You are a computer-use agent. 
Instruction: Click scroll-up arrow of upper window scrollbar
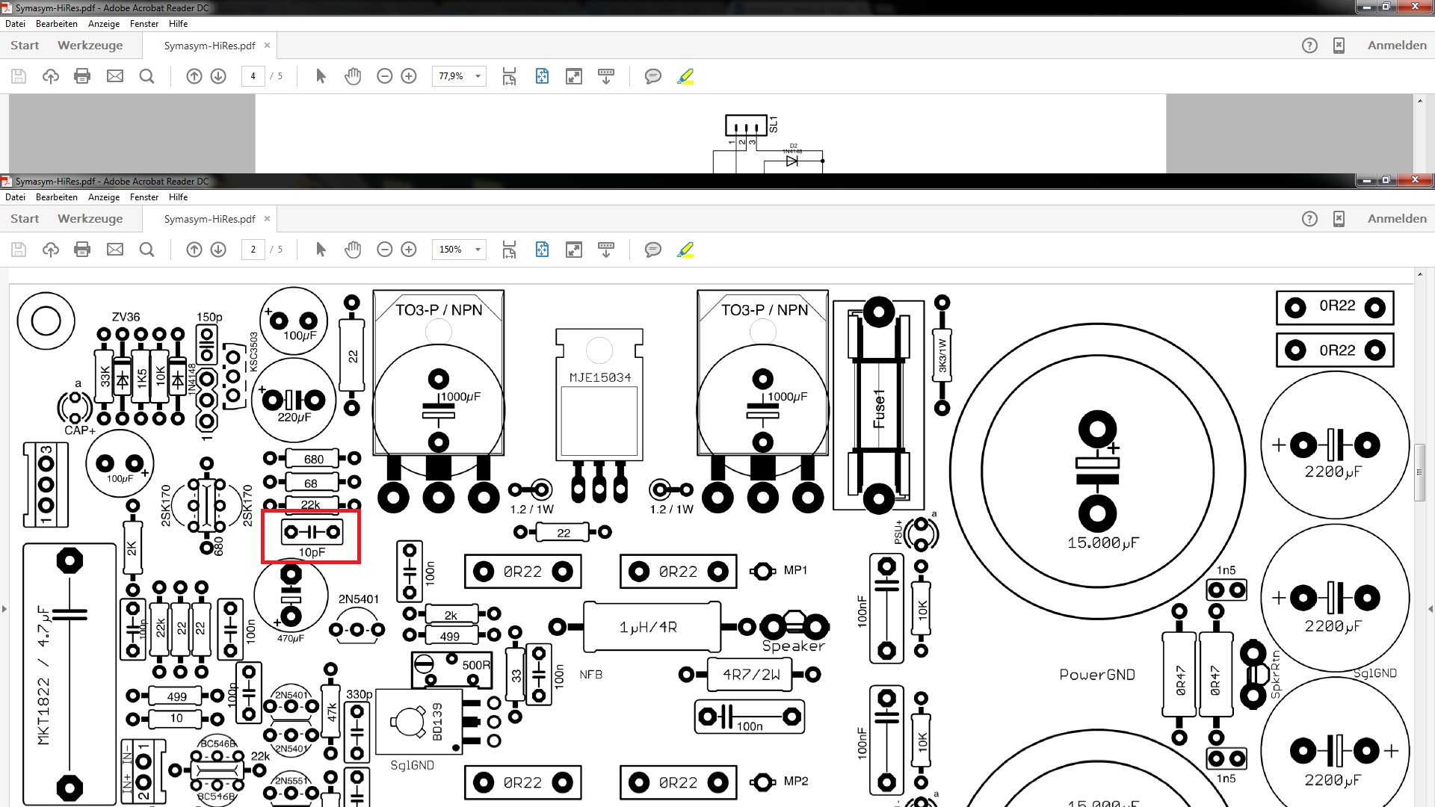(1419, 100)
